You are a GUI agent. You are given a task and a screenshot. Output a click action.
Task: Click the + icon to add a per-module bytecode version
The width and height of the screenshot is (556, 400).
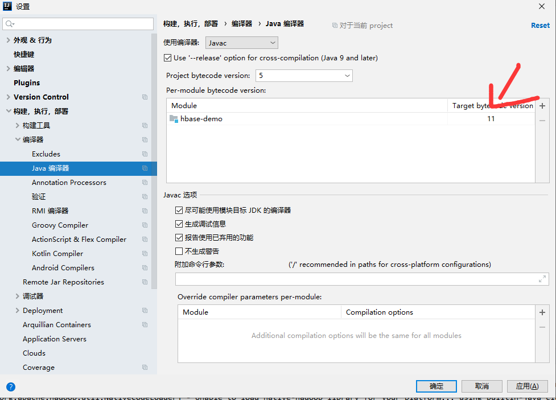542,106
